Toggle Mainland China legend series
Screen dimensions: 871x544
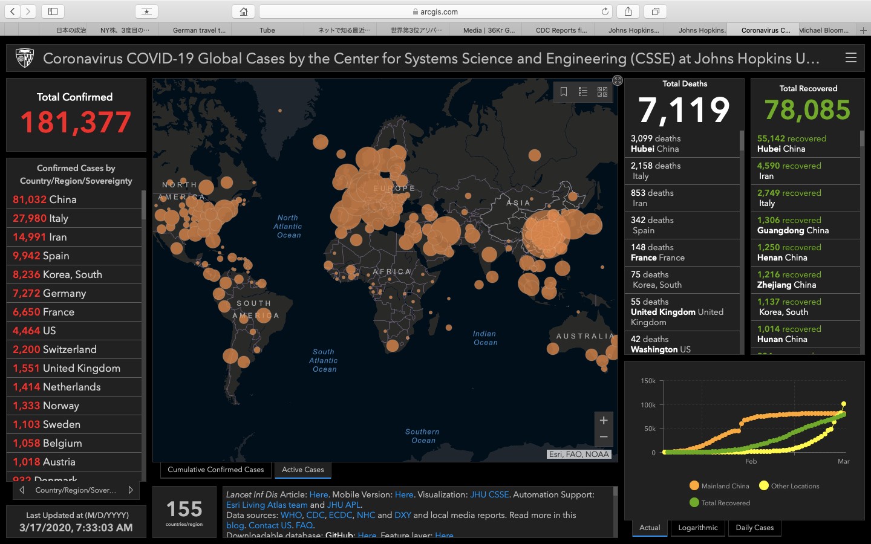click(x=719, y=486)
